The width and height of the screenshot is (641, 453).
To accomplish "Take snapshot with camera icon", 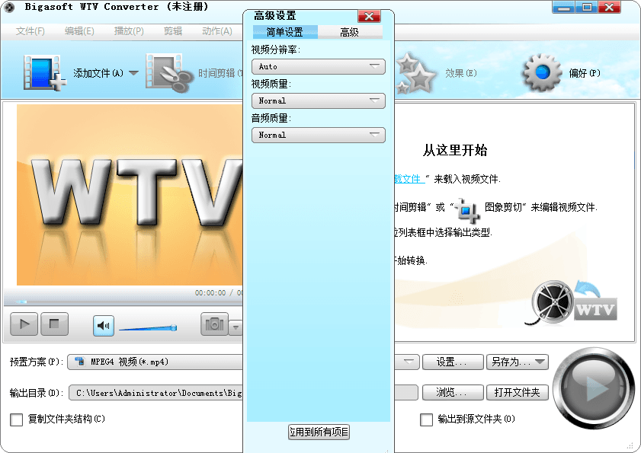I will [214, 324].
